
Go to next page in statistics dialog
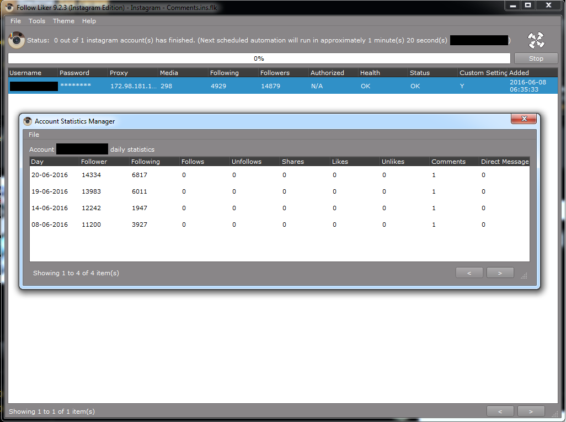(x=500, y=273)
